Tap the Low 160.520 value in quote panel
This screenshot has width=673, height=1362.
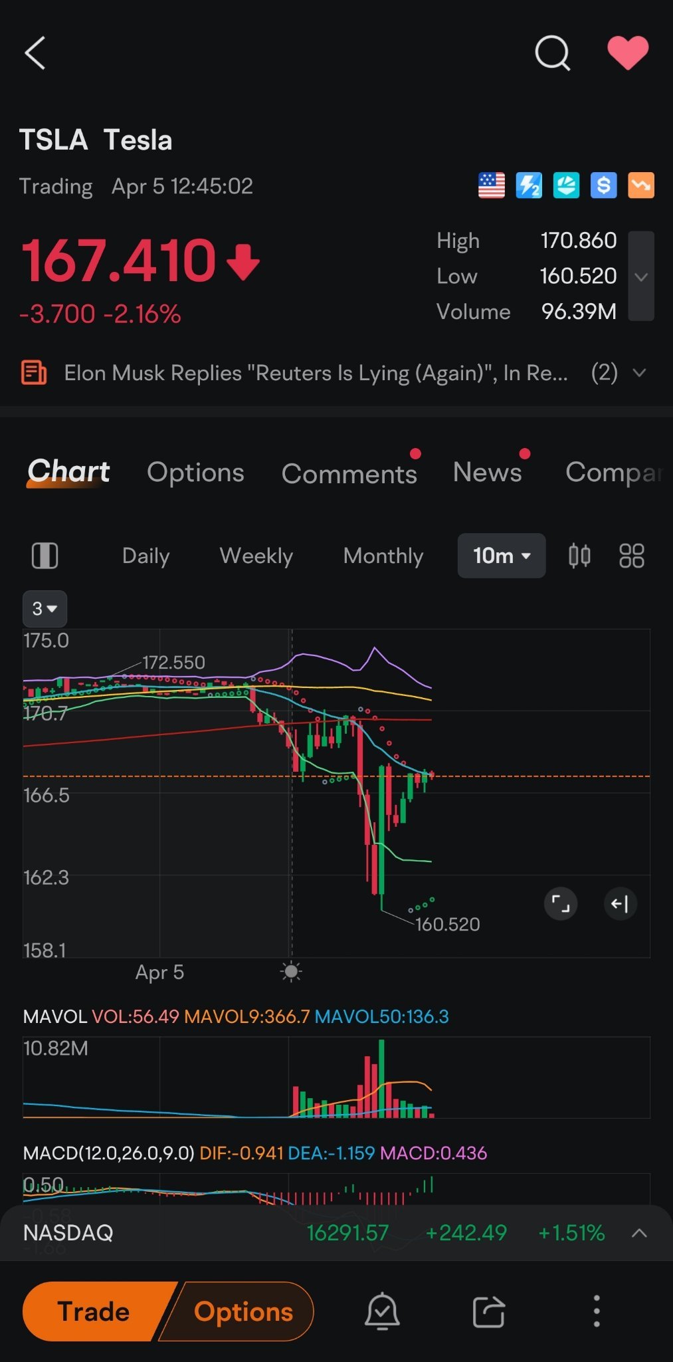pyautogui.click(x=579, y=276)
